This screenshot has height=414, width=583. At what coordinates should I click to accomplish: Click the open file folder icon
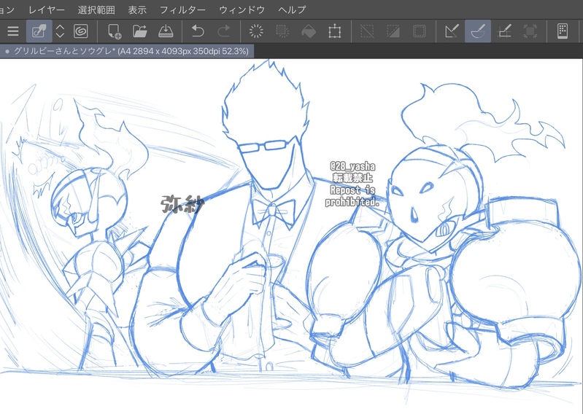(x=140, y=31)
